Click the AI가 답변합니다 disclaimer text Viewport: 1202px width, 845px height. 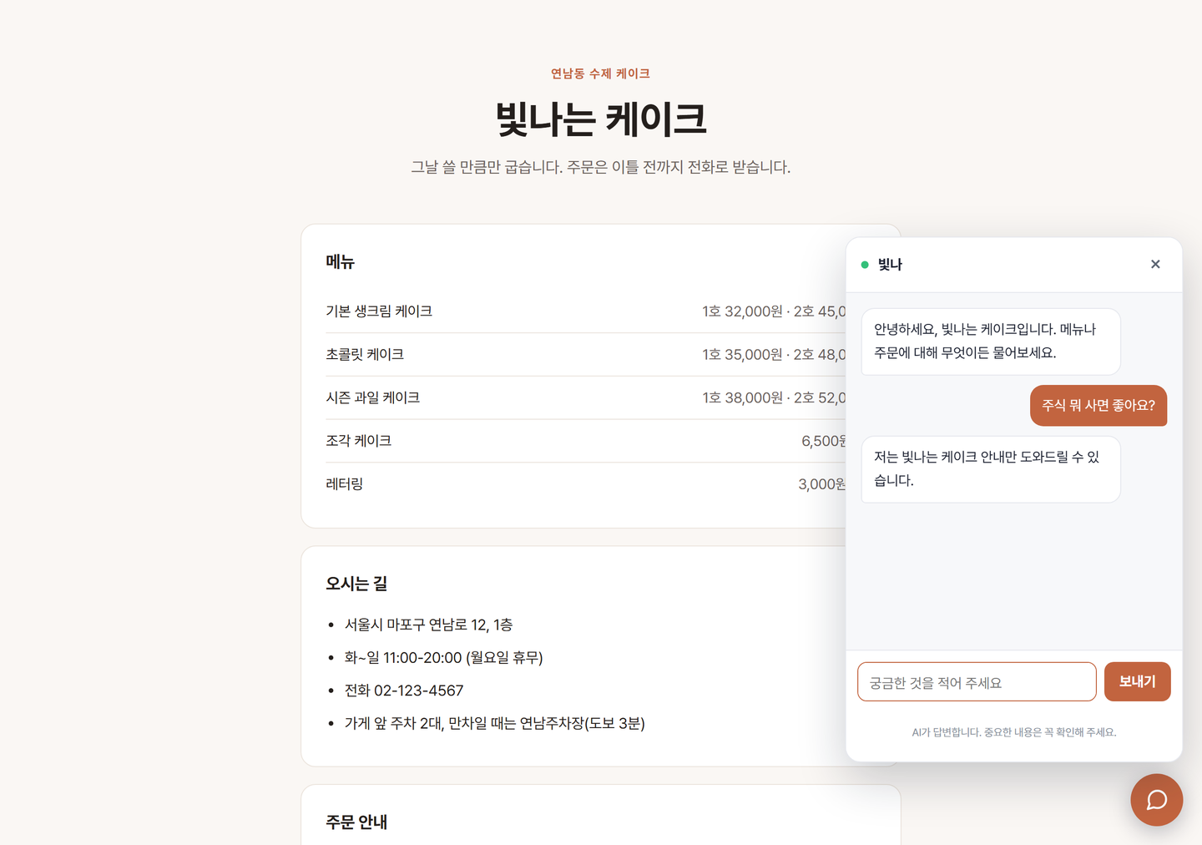1014,732
